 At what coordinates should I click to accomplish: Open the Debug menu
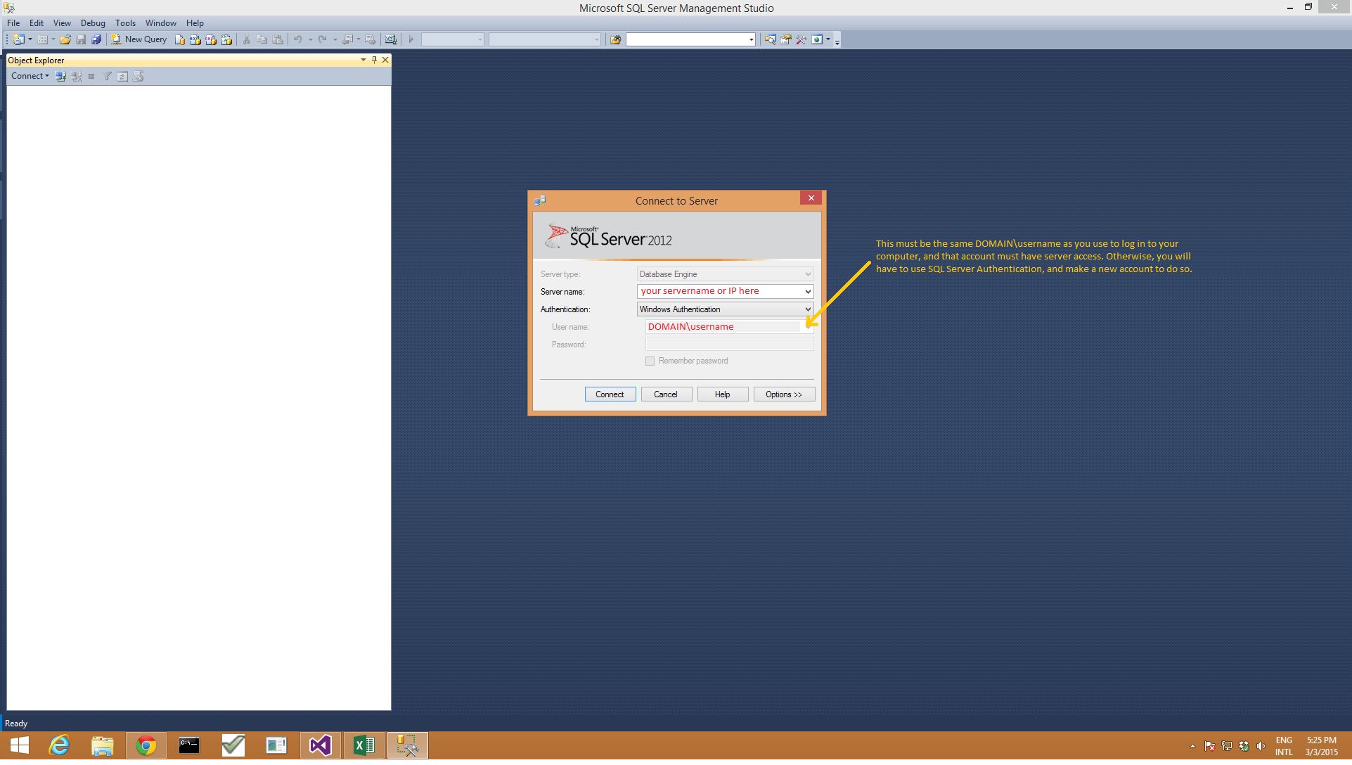click(x=93, y=23)
